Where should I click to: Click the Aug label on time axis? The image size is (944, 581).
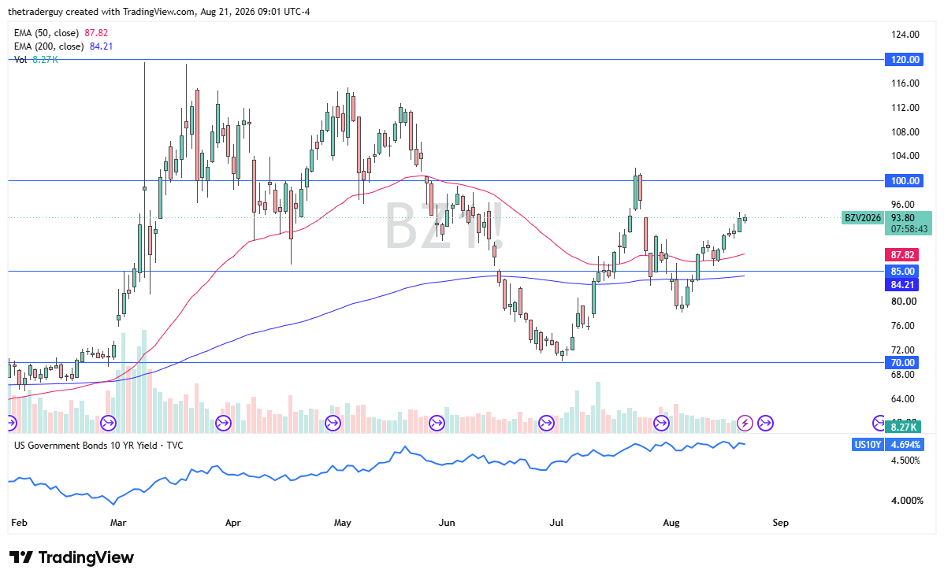point(671,523)
